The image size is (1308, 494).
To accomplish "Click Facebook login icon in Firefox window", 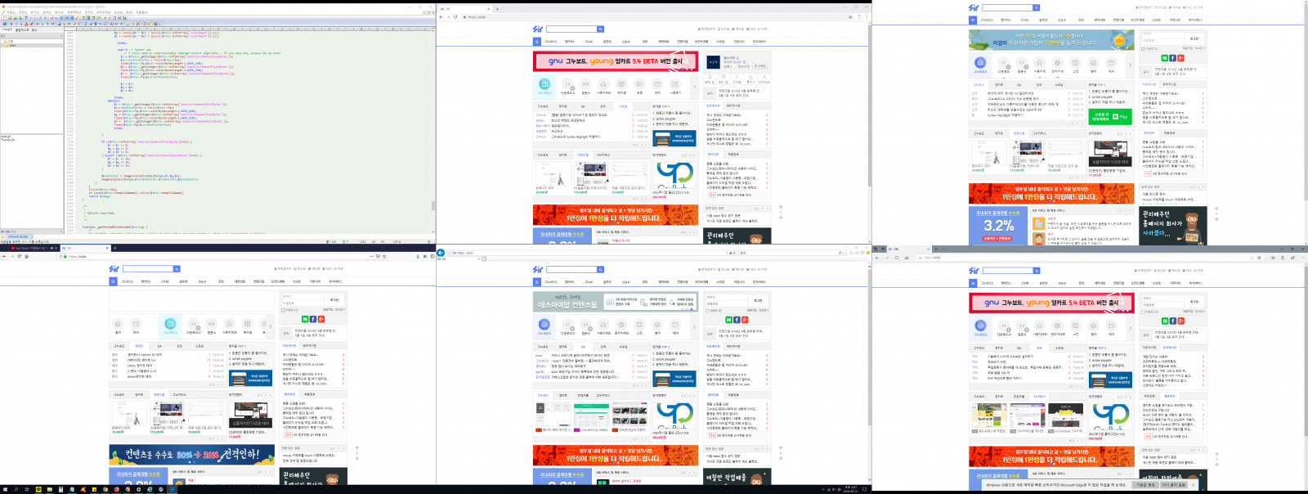I will tap(313, 319).
